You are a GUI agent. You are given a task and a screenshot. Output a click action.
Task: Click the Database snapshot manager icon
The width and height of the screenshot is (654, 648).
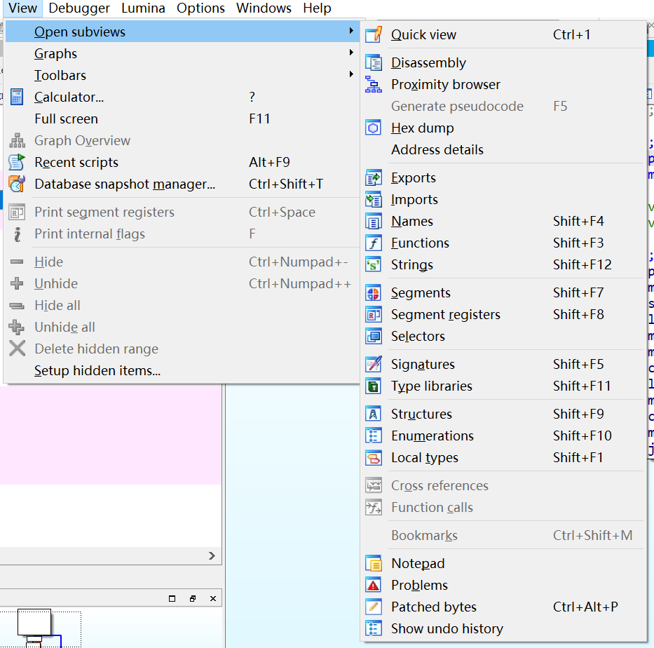(x=17, y=184)
